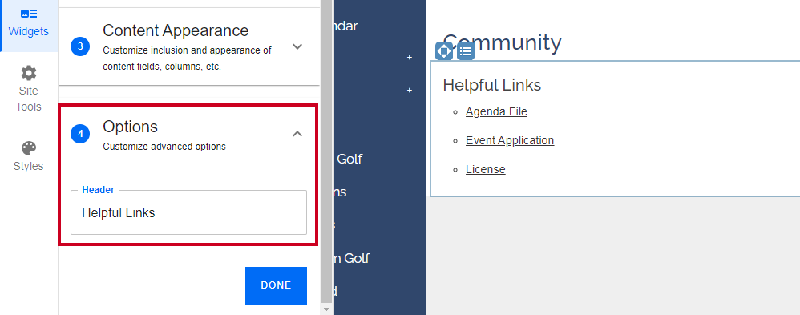Click the Content Appearance description text
800x315 pixels.
pyautogui.click(x=188, y=59)
